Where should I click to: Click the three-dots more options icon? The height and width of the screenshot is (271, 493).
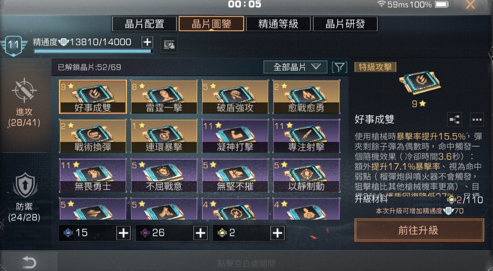tap(477, 119)
